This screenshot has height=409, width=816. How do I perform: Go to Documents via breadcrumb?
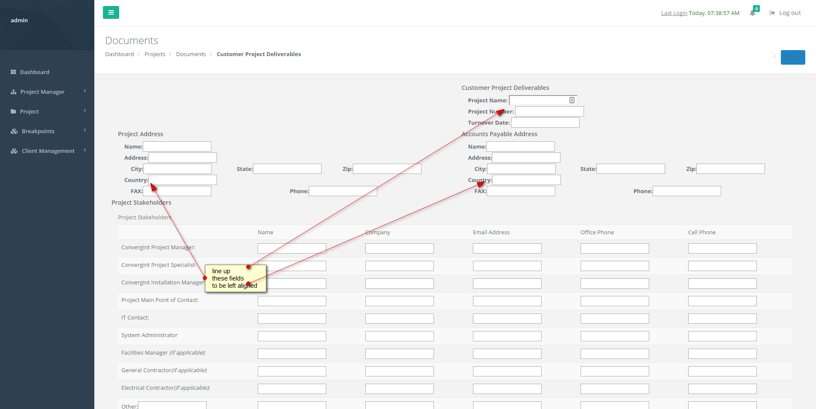coord(191,54)
